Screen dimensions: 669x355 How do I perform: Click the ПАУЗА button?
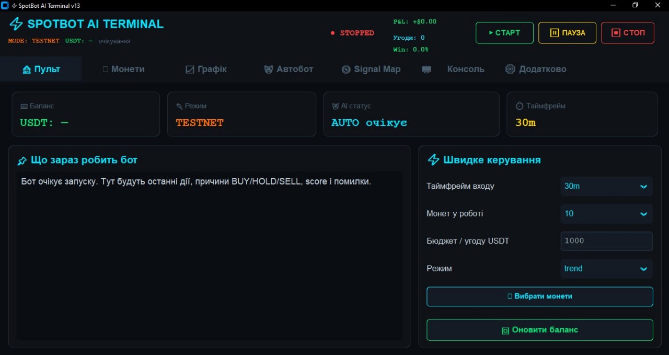click(x=567, y=33)
